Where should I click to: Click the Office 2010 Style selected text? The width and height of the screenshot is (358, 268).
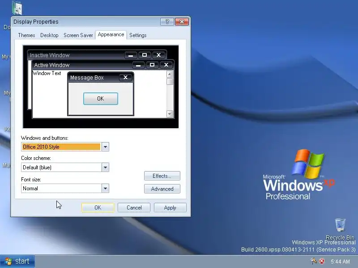pos(41,147)
